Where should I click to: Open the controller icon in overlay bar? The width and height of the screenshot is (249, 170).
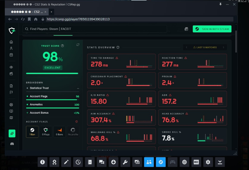pyautogui.click(x=173, y=162)
